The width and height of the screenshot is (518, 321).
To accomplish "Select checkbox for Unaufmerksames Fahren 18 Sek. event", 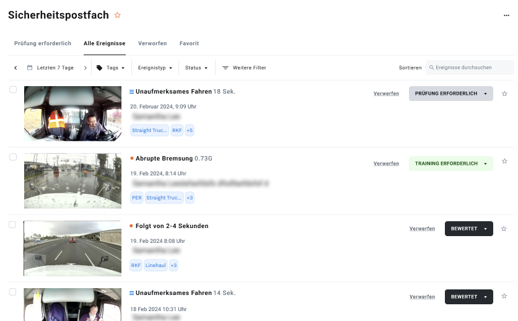I will tap(13, 90).
